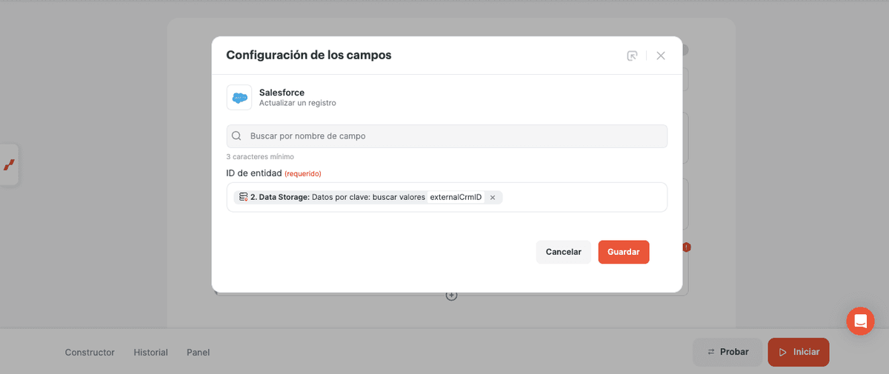Click the externalCrmID text in the chip
Image resolution: width=889 pixels, height=374 pixels.
coord(456,198)
